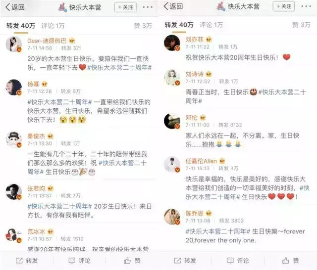Tap the right panel's 评论 comment bubble icon
Screen dimensions: 317x270
click(x=230, y=261)
